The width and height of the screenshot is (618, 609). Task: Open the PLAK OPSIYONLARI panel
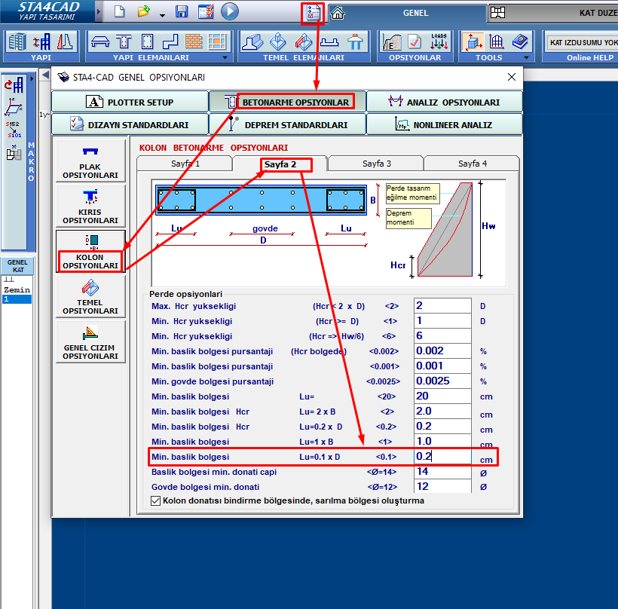[90, 161]
